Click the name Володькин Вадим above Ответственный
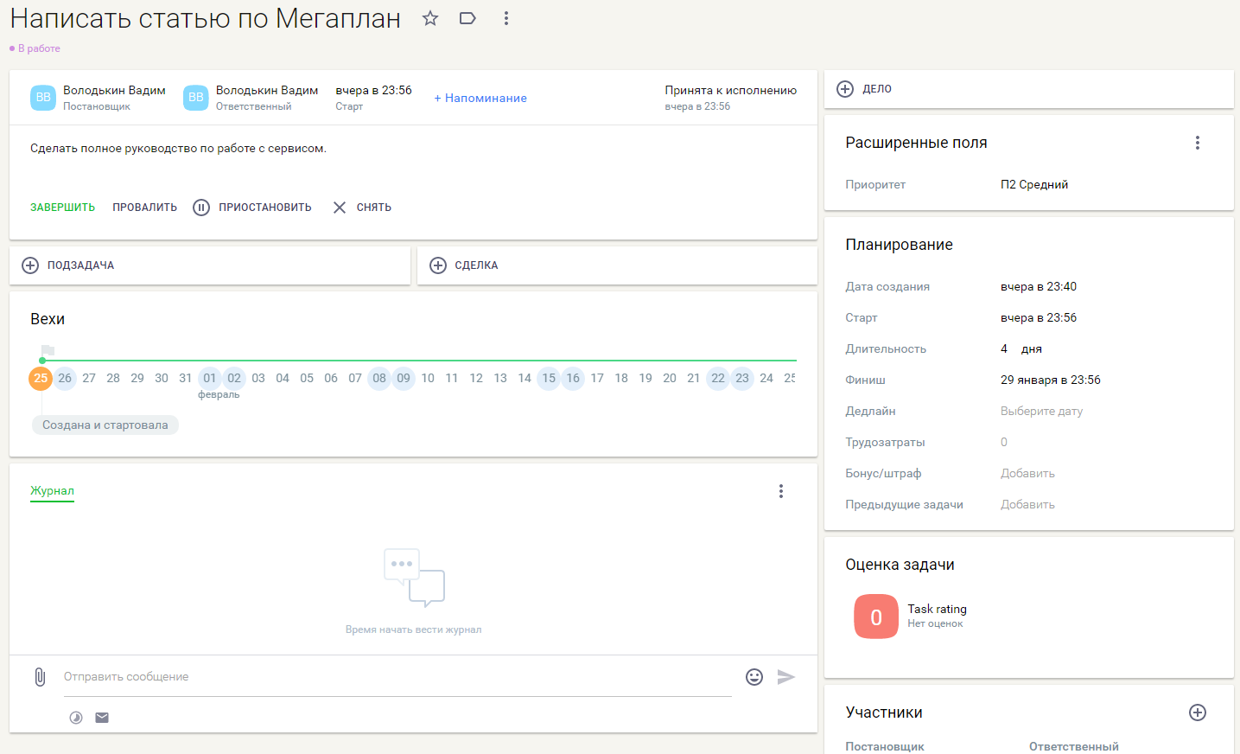 coord(267,90)
